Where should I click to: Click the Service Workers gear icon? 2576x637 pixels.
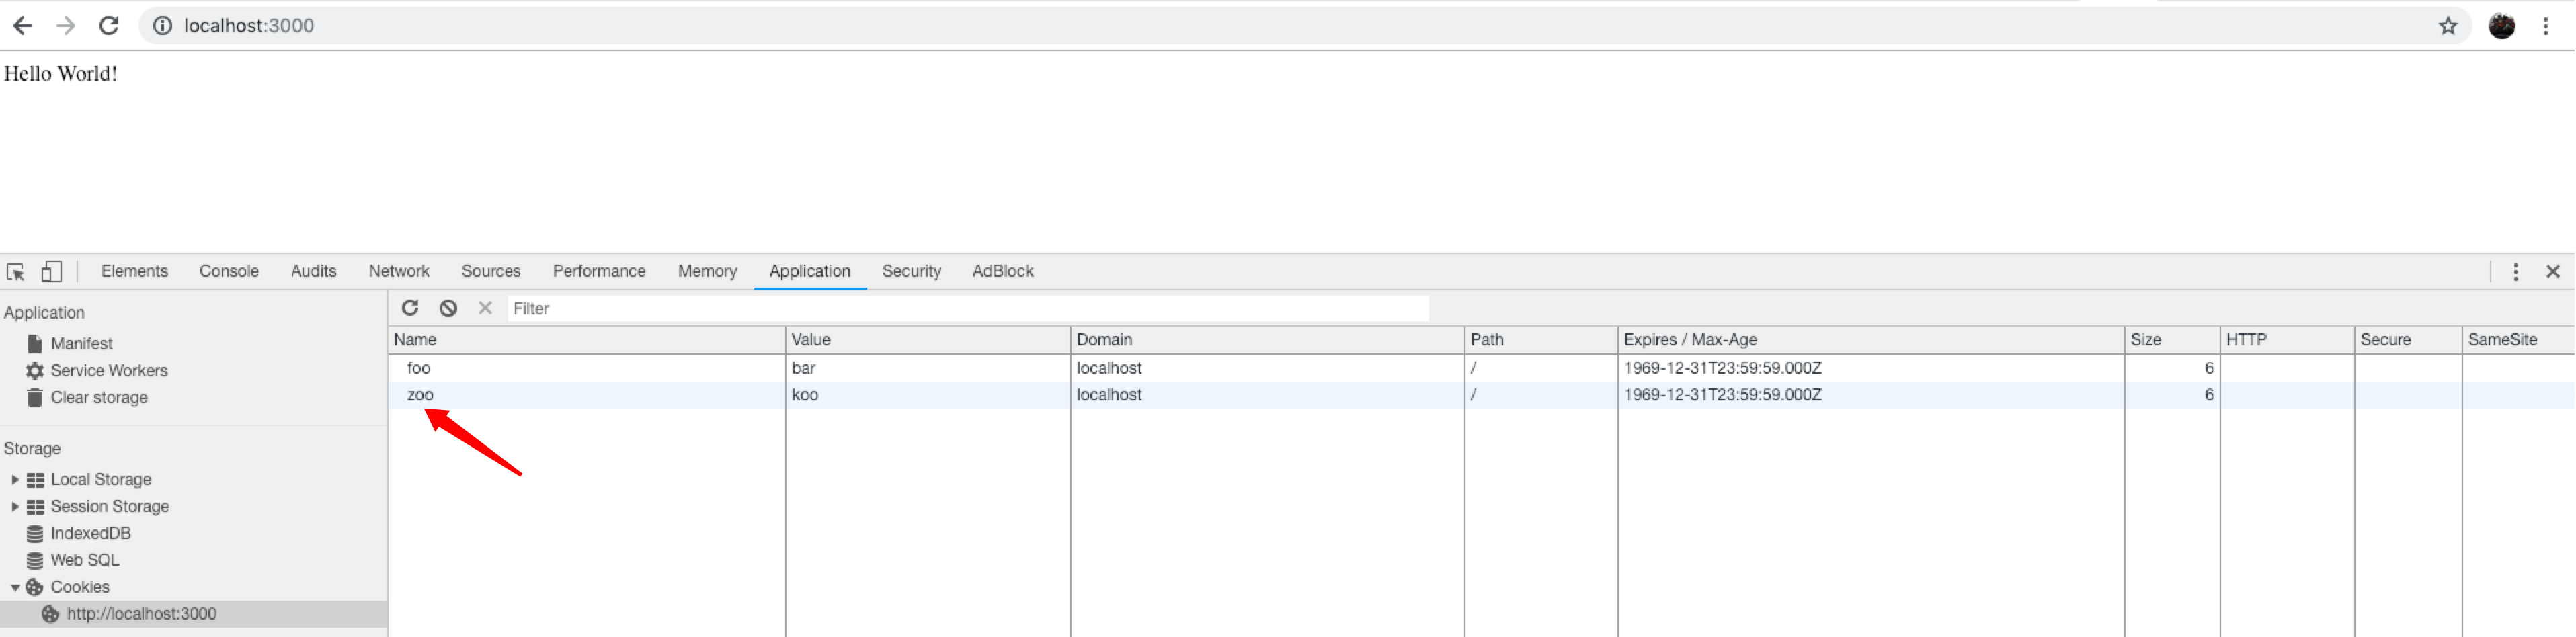click(x=35, y=371)
